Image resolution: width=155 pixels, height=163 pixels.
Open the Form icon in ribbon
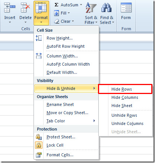(x=126, y=8)
